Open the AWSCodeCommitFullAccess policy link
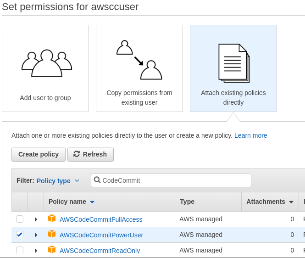305x258 pixels. point(101,219)
